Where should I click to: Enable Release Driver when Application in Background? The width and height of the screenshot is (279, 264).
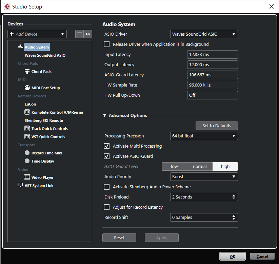(x=106, y=44)
